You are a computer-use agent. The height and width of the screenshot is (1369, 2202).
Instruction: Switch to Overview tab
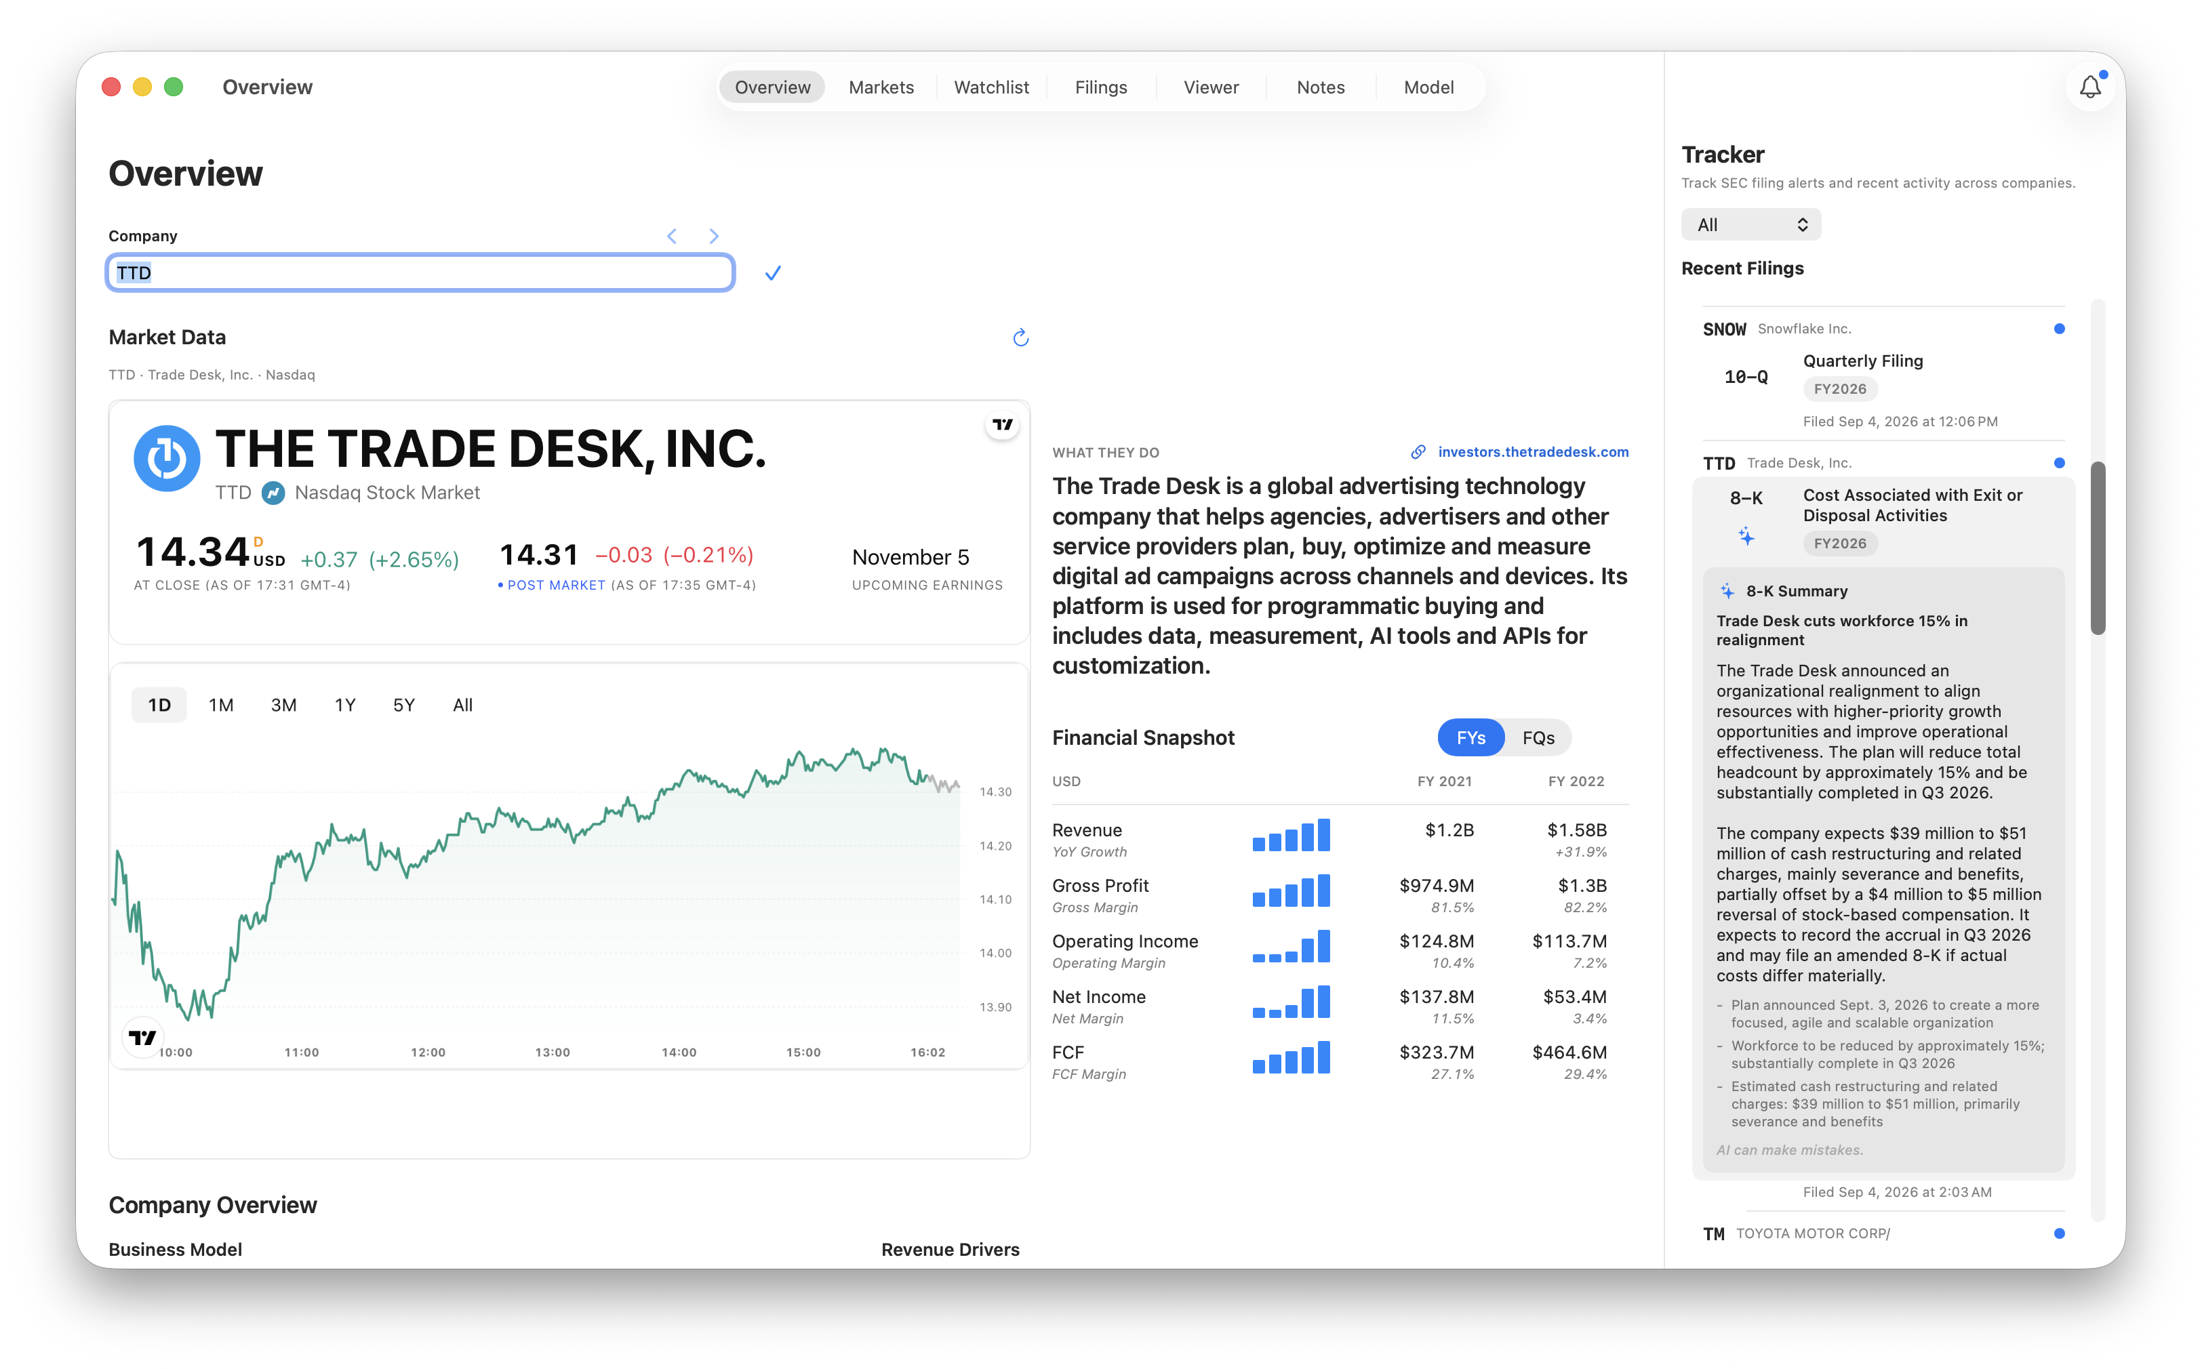click(x=773, y=87)
